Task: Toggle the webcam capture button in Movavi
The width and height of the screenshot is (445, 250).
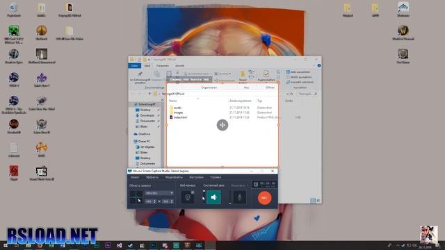Action: [188, 197]
